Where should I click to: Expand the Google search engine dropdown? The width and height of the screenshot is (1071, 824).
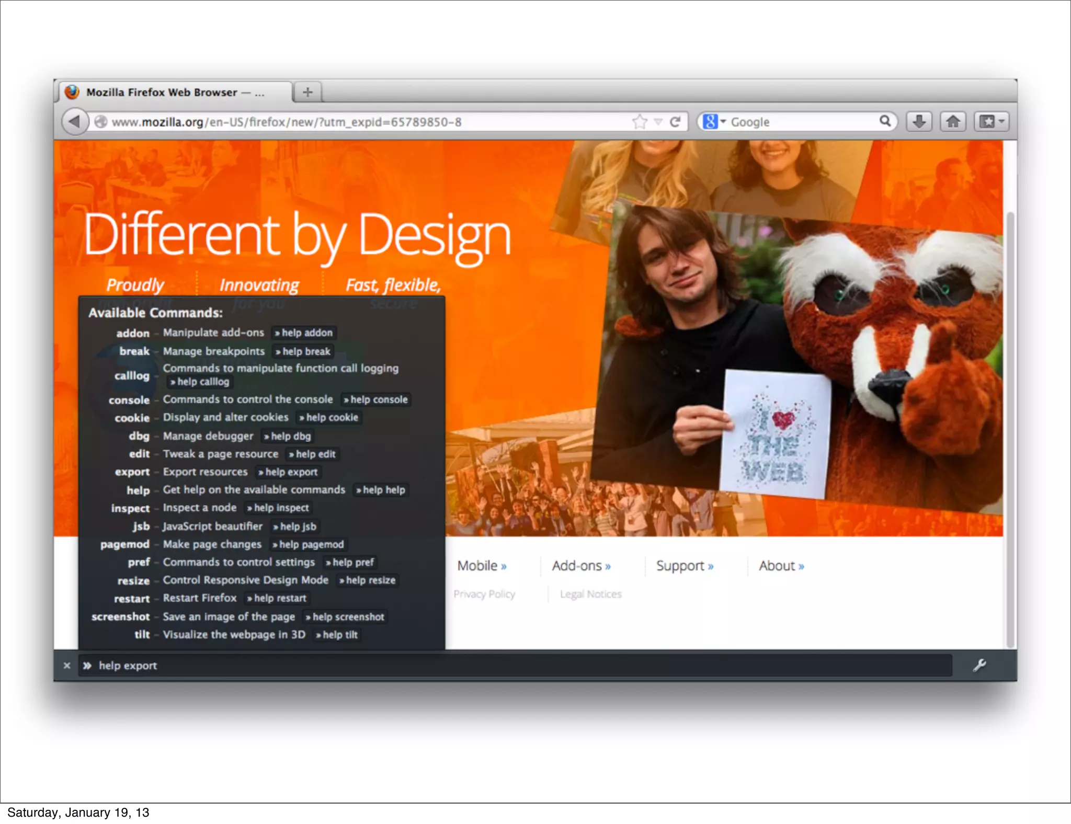coord(714,122)
